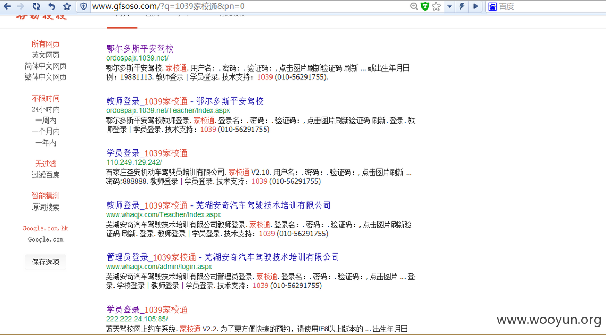Filter results to 24小时内

(46, 109)
